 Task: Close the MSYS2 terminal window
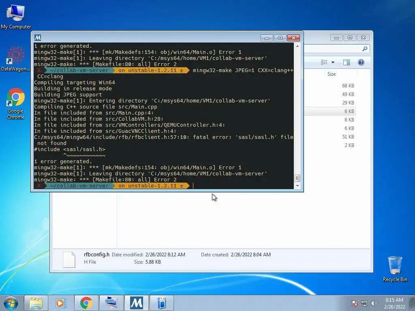point(293,38)
